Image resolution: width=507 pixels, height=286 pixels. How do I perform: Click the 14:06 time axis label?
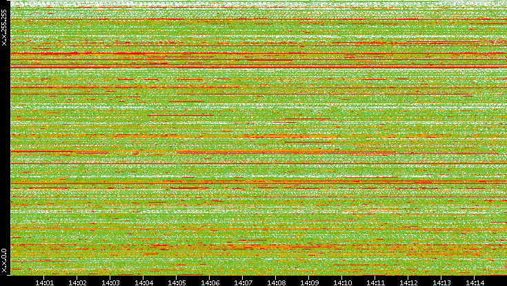(x=210, y=283)
